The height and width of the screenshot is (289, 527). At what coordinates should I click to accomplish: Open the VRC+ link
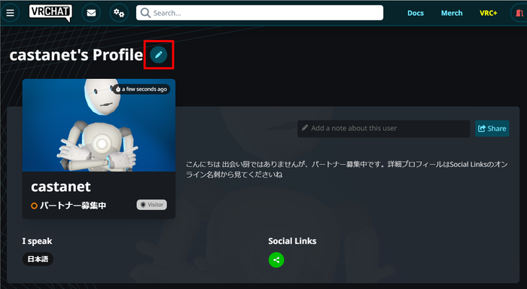489,13
